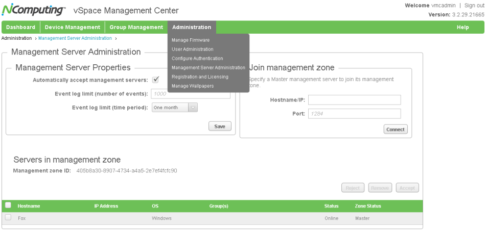
Task: Open the Device Management menu
Action: [73, 27]
